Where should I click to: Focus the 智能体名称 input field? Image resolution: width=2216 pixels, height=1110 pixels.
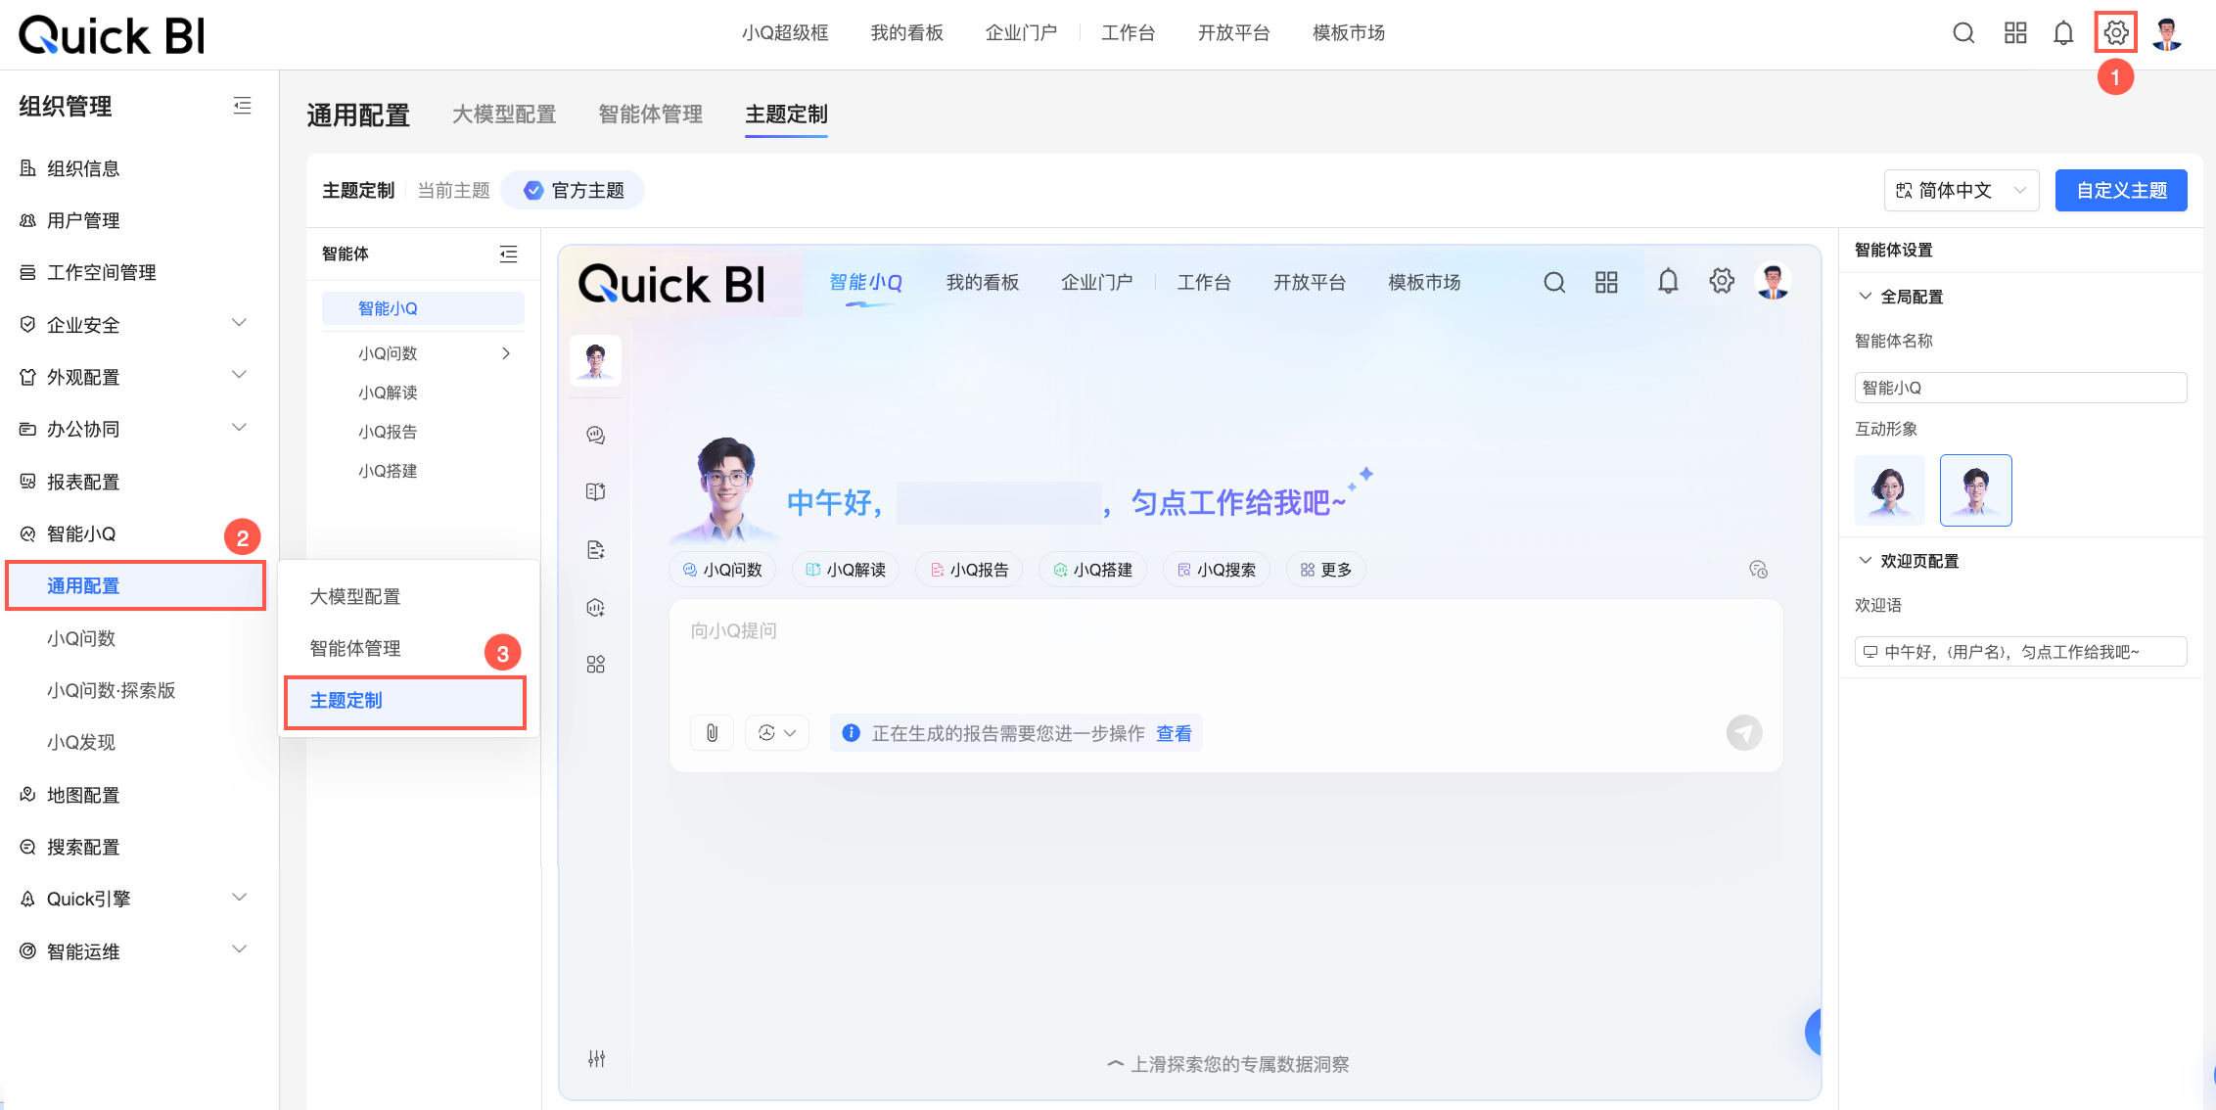(2020, 388)
